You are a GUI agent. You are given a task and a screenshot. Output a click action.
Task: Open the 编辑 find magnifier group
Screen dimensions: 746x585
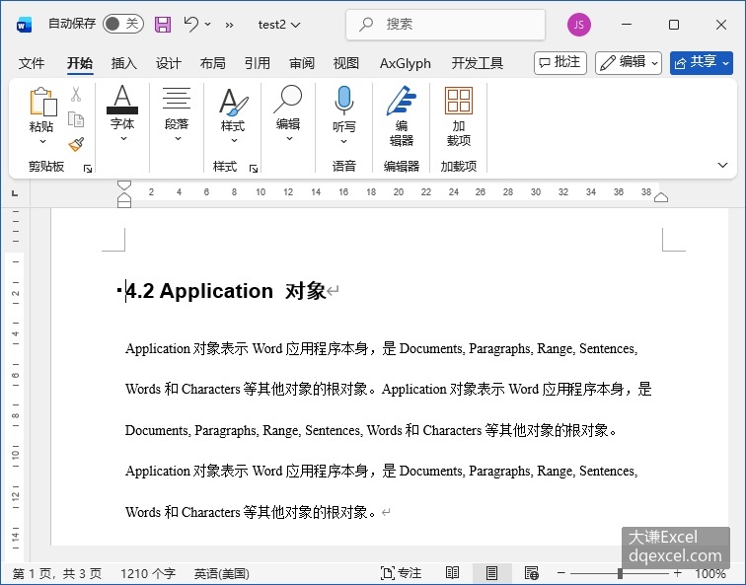288,113
